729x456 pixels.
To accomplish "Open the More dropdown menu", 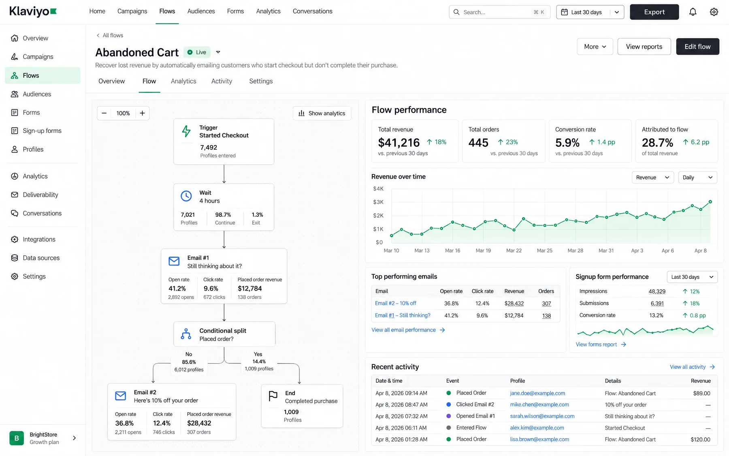I will pos(595,47).
